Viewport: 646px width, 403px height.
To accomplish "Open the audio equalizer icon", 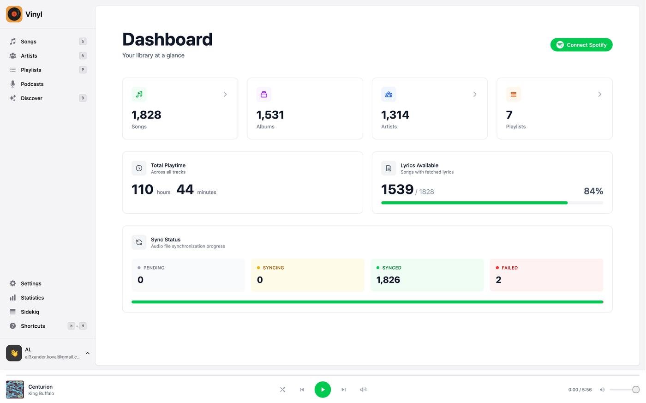I will [x=363, y=390].
